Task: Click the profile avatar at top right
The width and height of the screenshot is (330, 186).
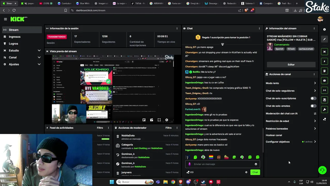Action: pos(320,19)
